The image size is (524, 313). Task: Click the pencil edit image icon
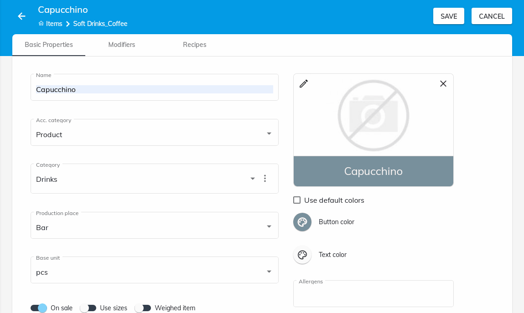coord(304,84)
